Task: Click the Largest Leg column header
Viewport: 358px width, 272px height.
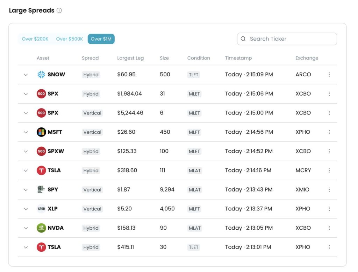Action: tap(130, 58)
